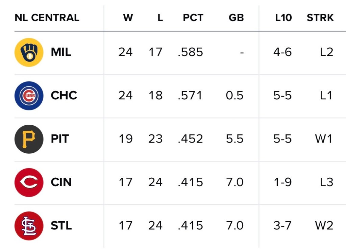The image size is (346, 250).
Task: Click the Chicago Cubs team logo
Action: pos(29,96)
